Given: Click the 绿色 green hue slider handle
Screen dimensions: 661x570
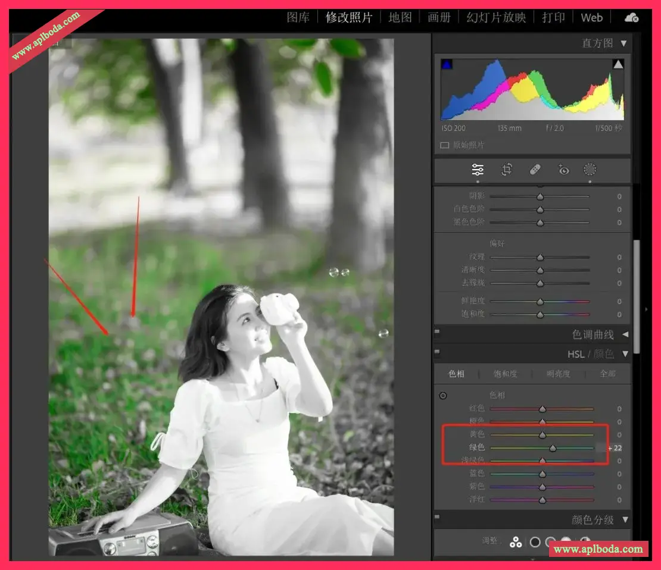Looking at the screenshot, I should pos(553,448).
